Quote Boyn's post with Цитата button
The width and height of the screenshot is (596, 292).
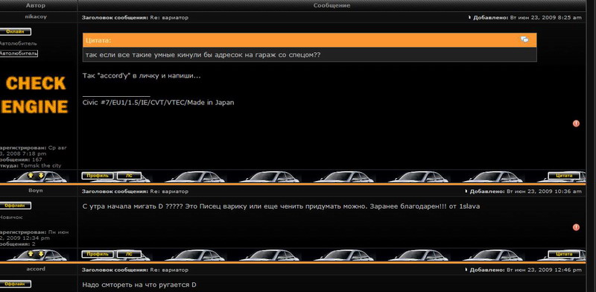click(x=564, y=254)
